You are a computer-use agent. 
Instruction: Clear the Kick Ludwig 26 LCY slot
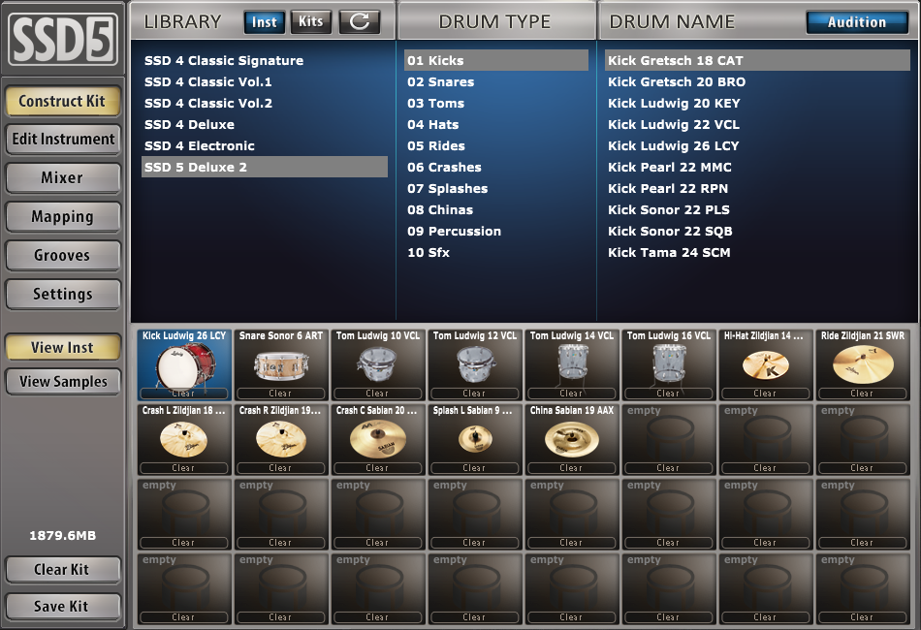184,394
